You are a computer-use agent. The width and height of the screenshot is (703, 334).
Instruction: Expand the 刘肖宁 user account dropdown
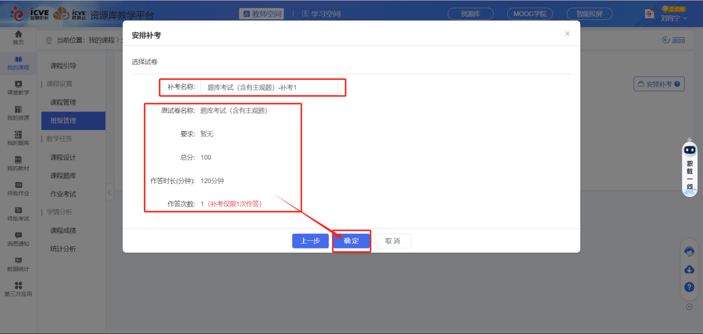click(674, 18)
